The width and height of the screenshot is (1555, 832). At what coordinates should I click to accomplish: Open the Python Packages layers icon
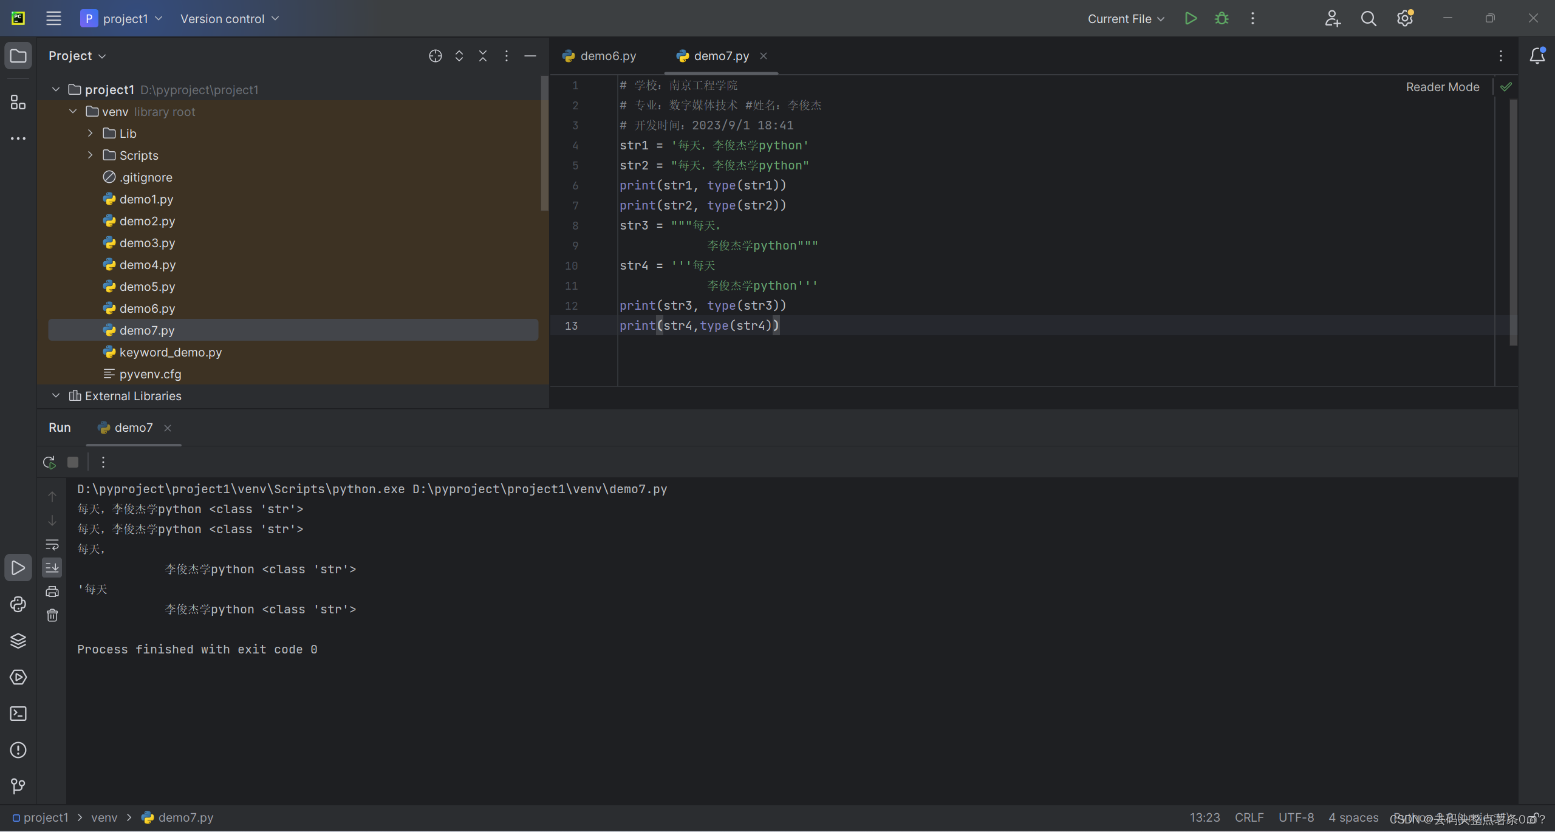click(18, 641)
